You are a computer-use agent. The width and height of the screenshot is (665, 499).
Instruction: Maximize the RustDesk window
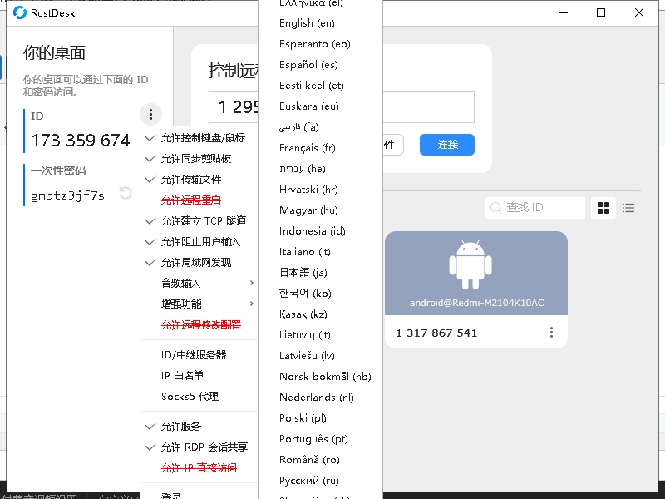tap(601, 12)
